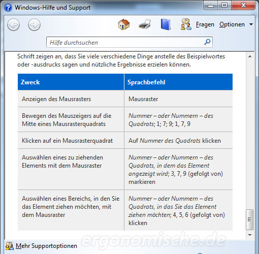Open Help and Support home page icon
This screenshot has width=259, height=254.
click(x=124, y=24)
